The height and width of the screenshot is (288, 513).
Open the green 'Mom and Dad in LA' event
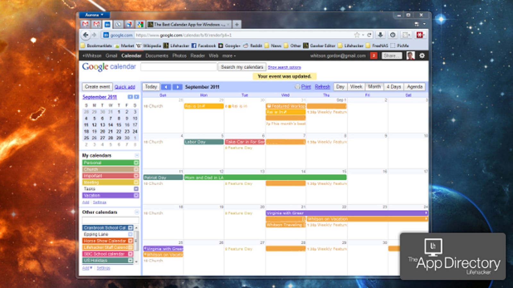pos(265,177)
